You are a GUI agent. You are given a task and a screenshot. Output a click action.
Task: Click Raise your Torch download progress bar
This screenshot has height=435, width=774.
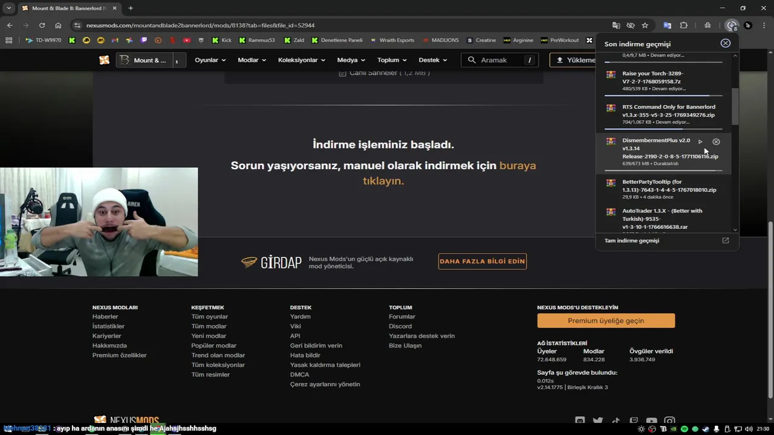tap(663, 95)
